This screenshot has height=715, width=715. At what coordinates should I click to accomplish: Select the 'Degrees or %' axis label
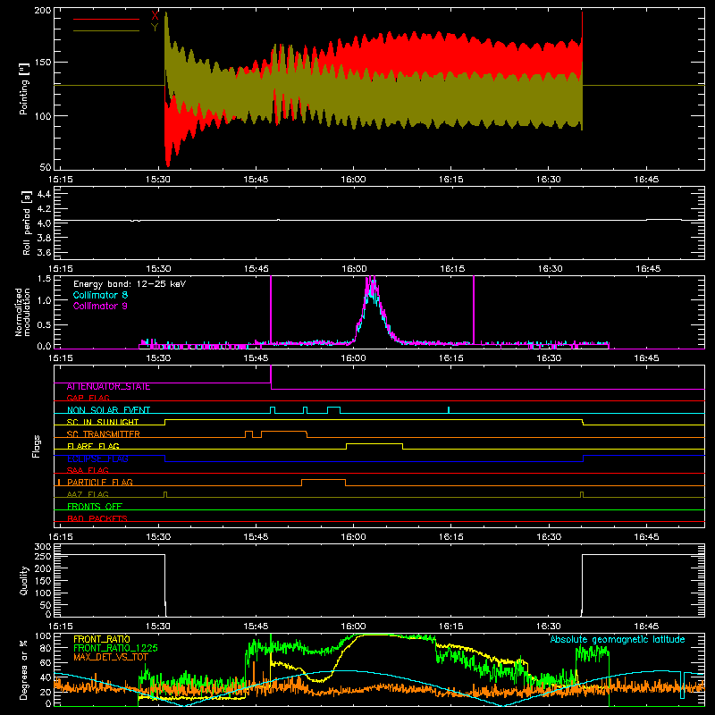pyautogui.click(x=24, y=669)
